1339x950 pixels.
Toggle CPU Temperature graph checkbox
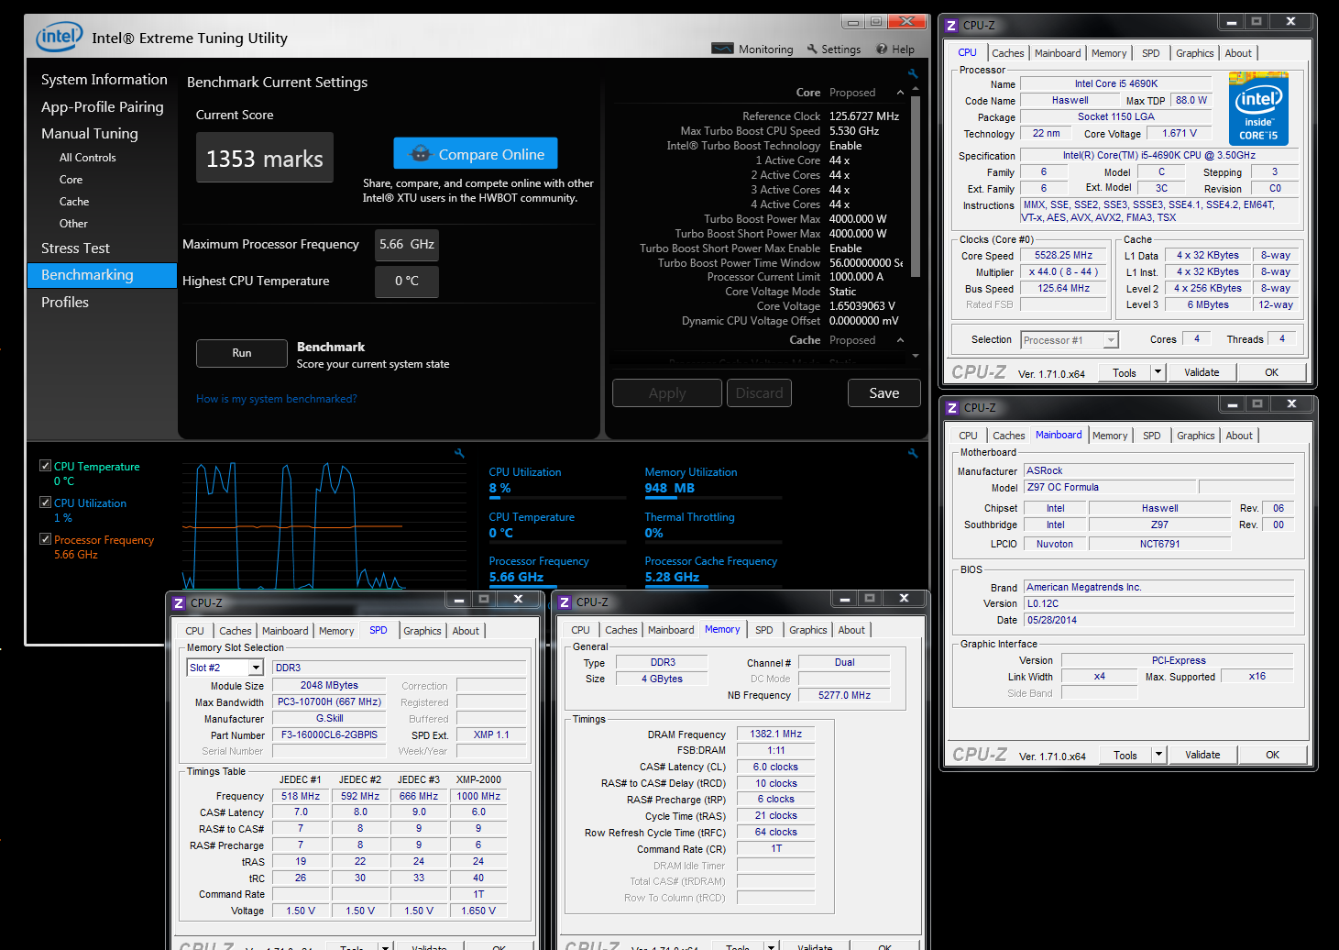(x=45, y=466)
